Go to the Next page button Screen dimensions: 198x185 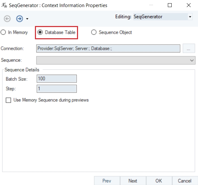click(x=133, y=181)
